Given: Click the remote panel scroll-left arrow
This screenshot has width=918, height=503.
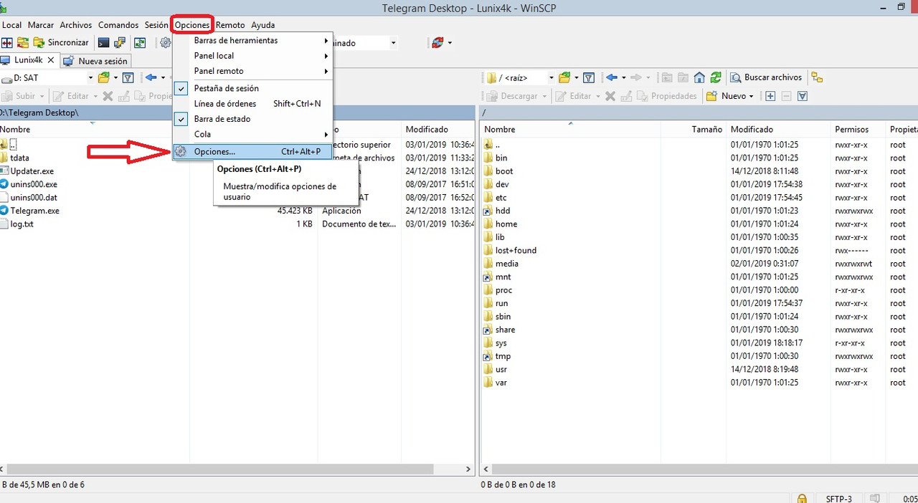Looking at the screenshot, I should (x=487, y=470).
